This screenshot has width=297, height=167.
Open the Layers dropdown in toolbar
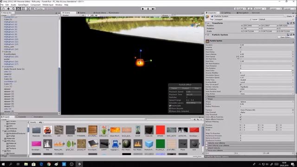click(275, 9)
